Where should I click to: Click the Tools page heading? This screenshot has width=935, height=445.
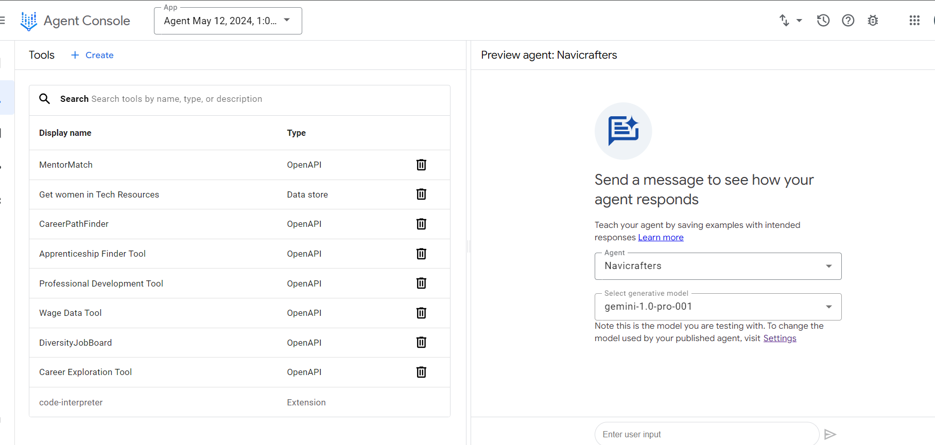point(42,55)
